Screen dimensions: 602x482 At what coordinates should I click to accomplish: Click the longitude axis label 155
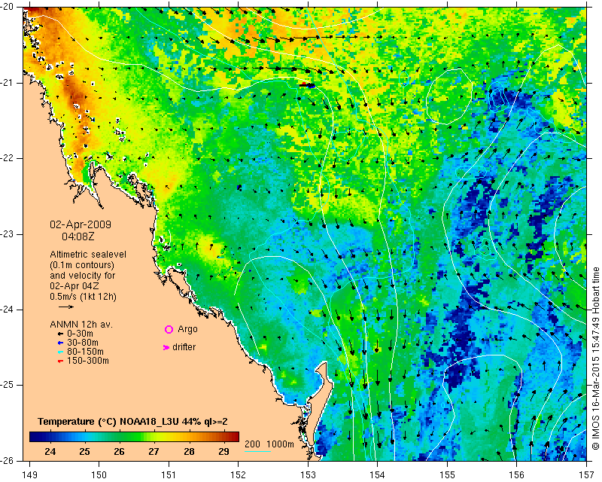[x=447, y=475]
